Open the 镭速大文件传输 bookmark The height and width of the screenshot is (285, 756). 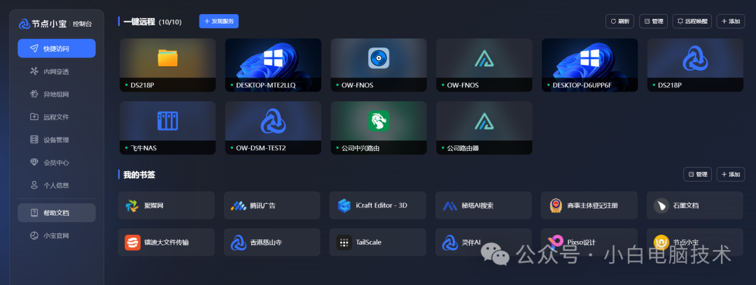click(167, 242)
